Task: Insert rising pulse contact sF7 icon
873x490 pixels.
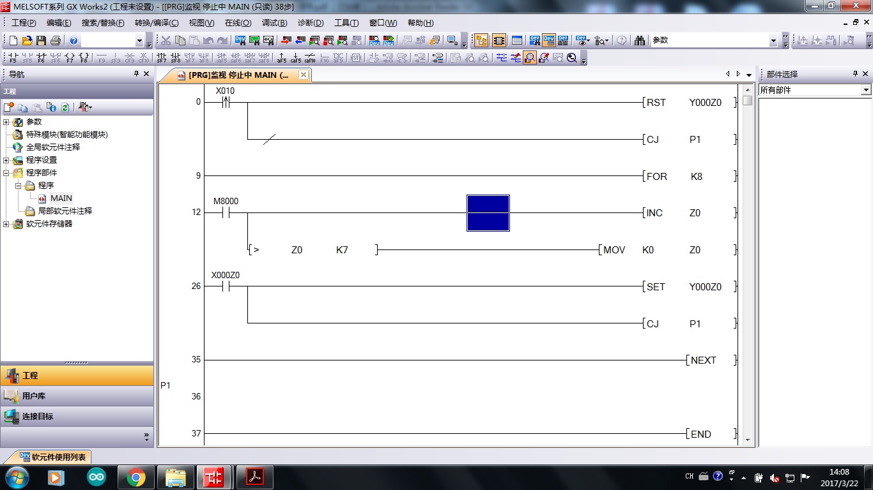Action: pyautogui.click(x=162, y=58)
